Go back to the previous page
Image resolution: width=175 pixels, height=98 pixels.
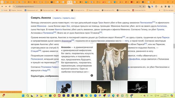coord(2,7)
